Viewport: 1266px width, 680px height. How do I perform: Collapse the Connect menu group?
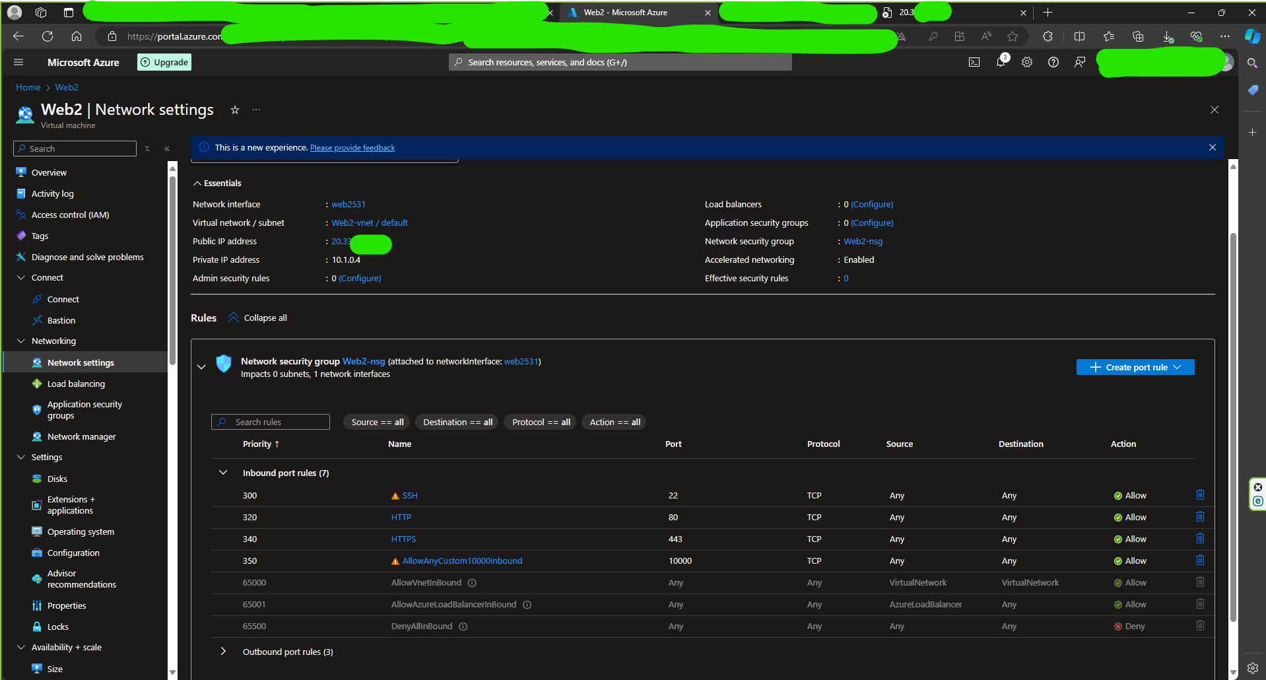point(21,278)
